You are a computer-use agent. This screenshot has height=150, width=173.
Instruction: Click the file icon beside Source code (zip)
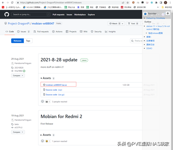[x=44, y=90]
